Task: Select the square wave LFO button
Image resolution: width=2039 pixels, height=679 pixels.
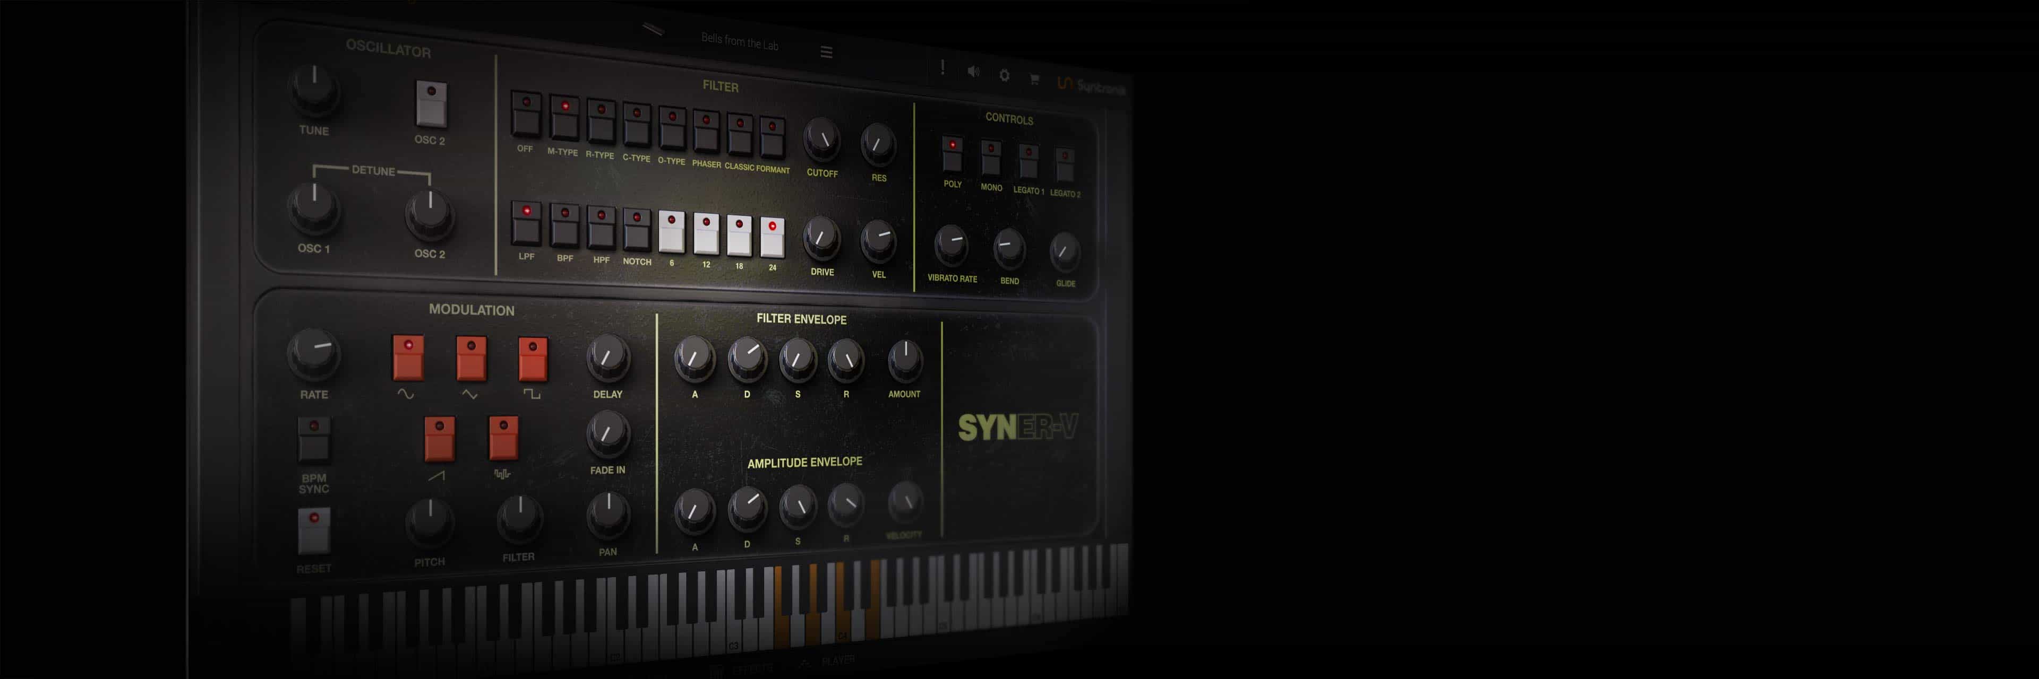Action: coord(533,360)
